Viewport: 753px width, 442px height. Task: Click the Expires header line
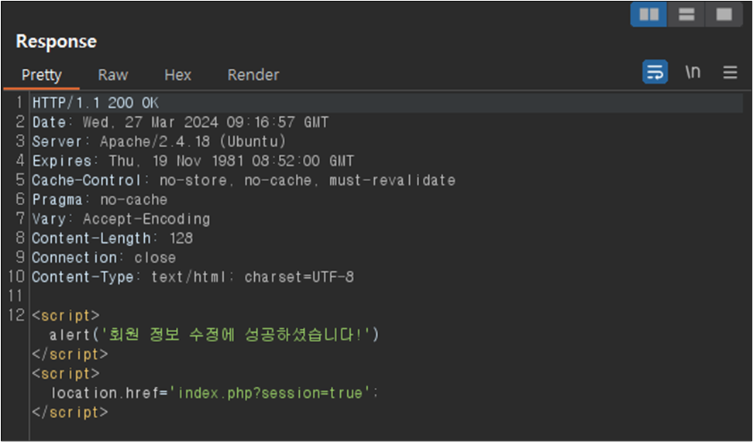(x=193, y=161)
